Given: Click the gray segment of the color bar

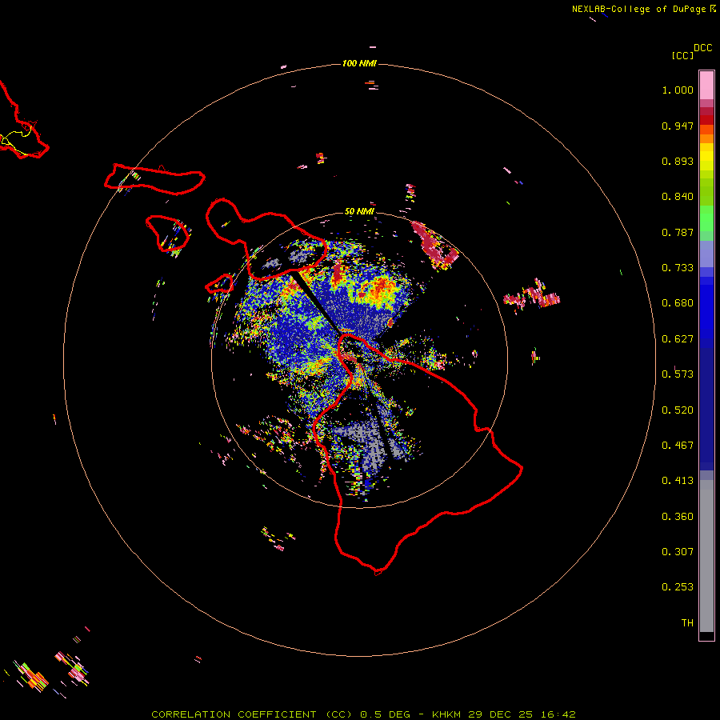Looking at the screenshot, I should pyautogui.click(x=706, y=556).
